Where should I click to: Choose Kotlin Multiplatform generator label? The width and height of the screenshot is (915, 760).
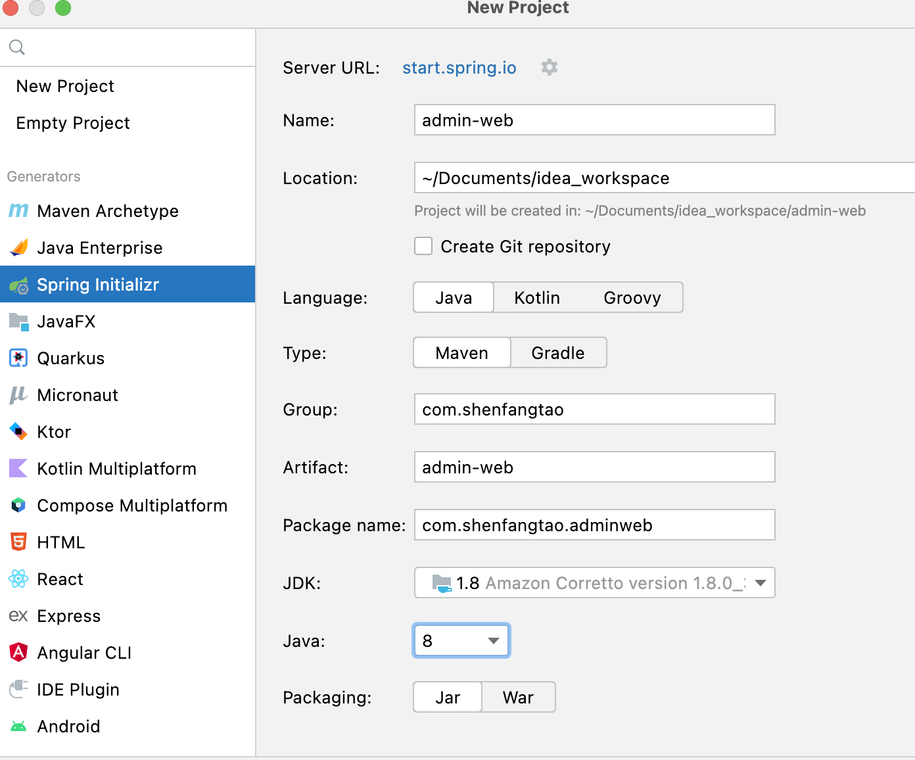[117, 469]
